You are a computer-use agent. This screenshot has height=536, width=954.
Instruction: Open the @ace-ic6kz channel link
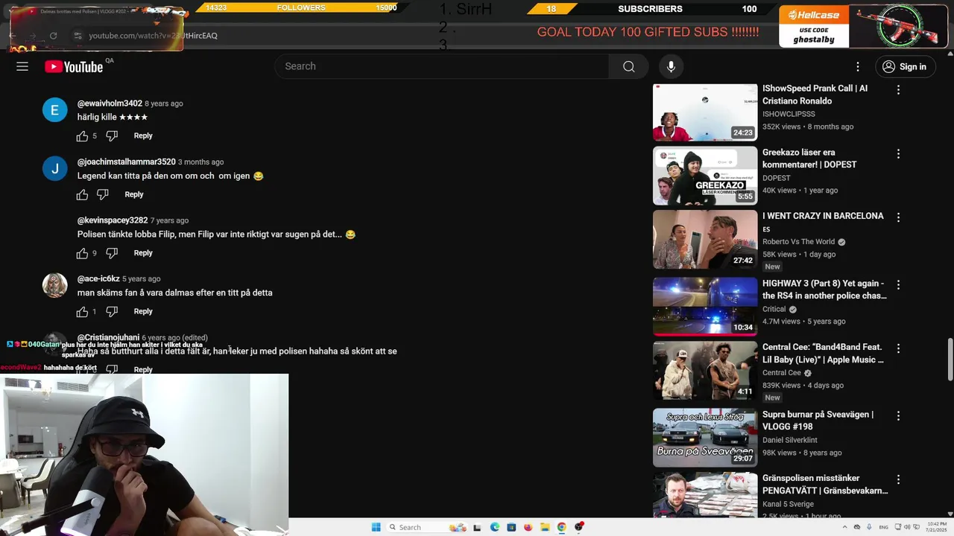click(x=98, y=278)
